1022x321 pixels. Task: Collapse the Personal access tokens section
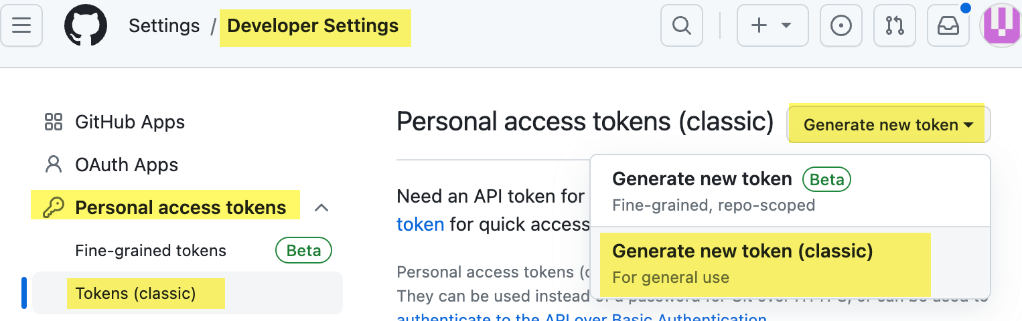(x=321, y=208)
